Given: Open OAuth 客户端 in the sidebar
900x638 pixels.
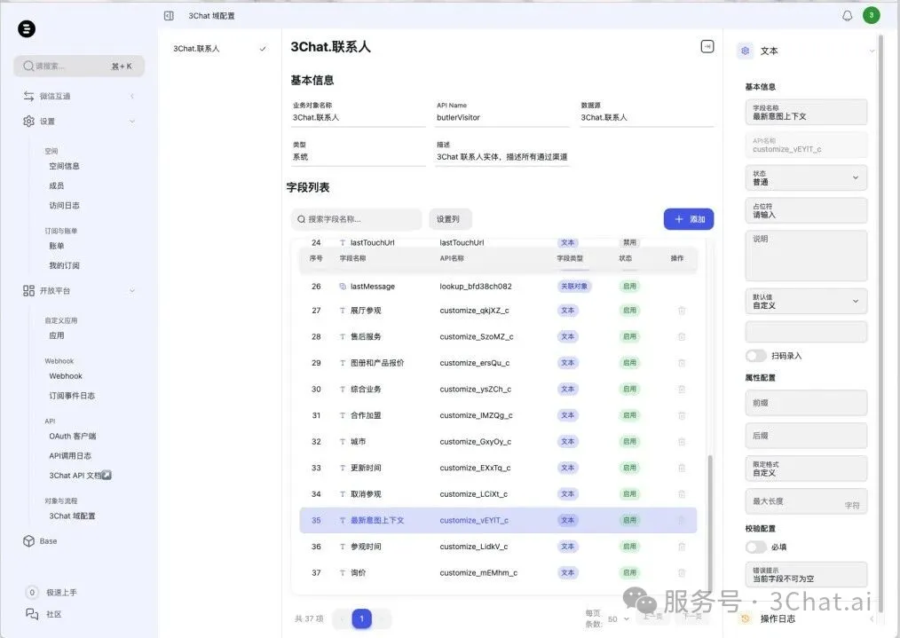Looking at the screenshot, I should (x=72, y=436).
